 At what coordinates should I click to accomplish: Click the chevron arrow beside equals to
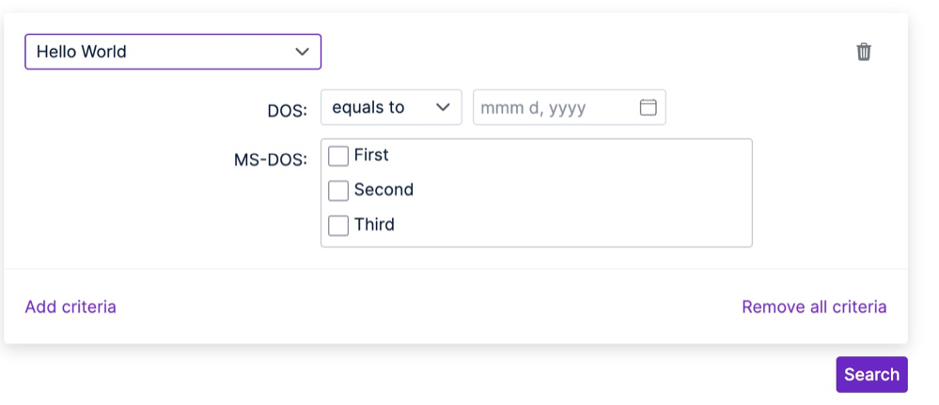(444, 107)
